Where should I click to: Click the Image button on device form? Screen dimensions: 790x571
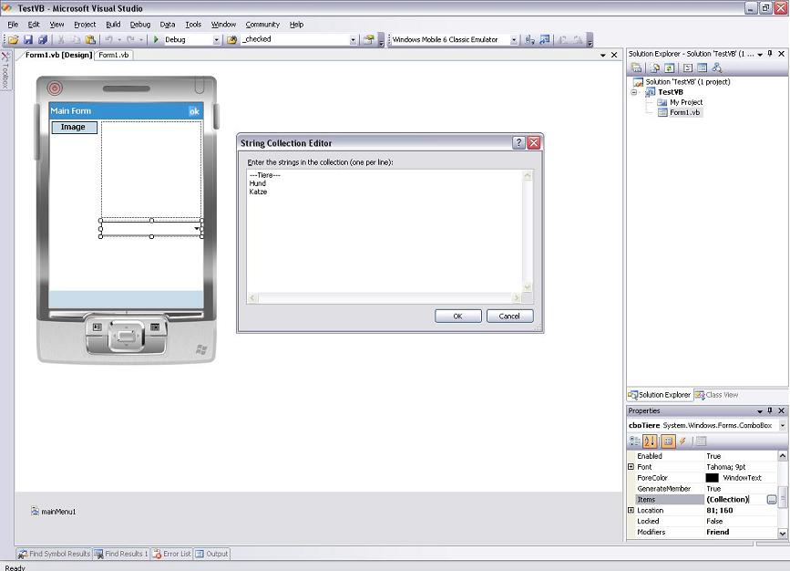[75, 127]
